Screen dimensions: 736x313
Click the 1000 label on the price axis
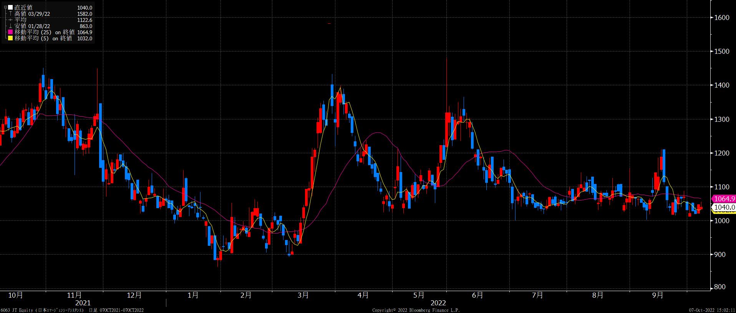(x=721, y=220)
